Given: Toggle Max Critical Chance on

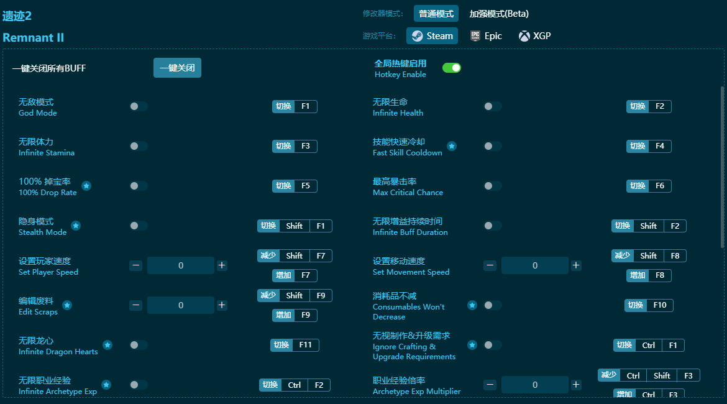Looking at the screenshot, I should pos(493,186).
